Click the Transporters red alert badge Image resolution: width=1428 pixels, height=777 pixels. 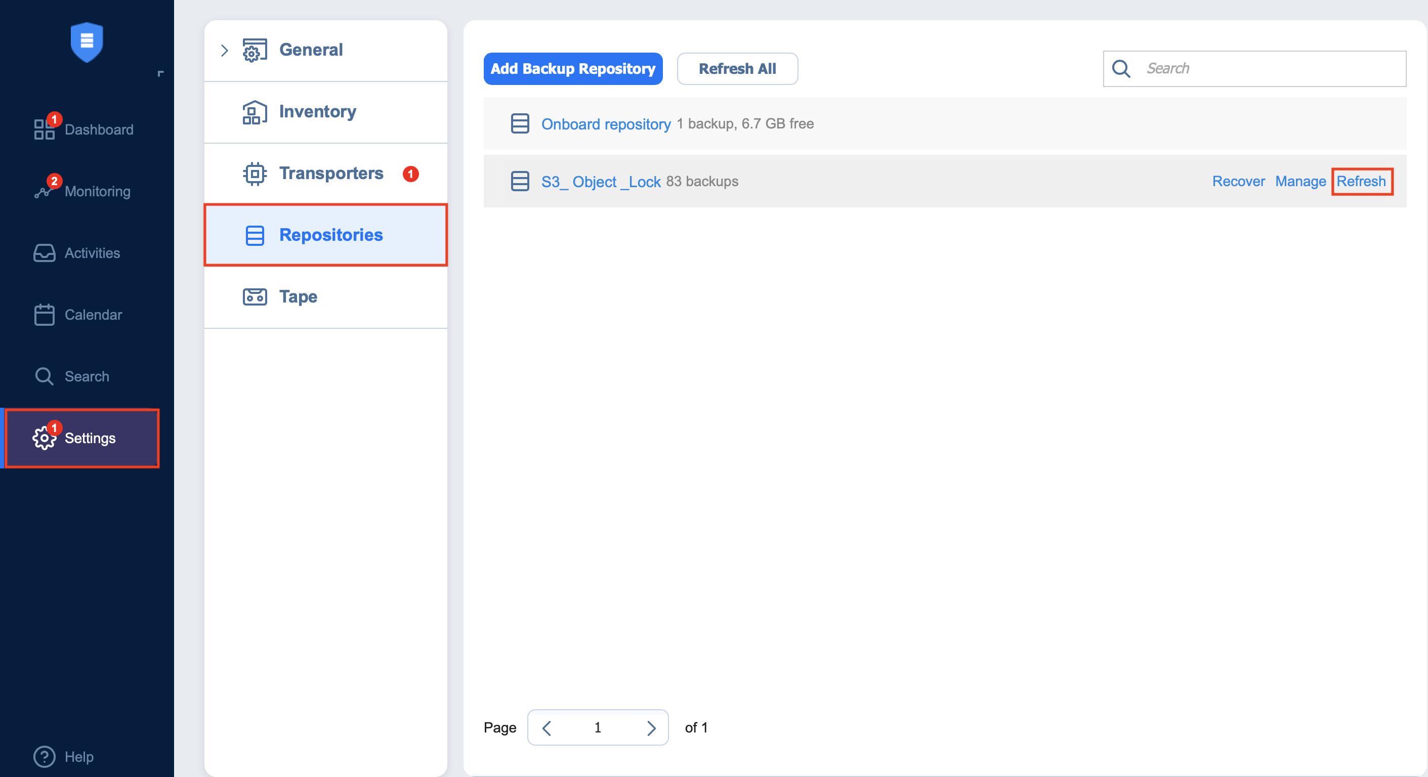coord(410,174)
